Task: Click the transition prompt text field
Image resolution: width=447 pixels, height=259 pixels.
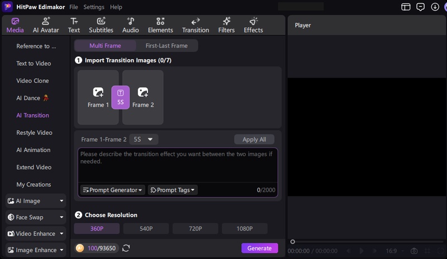Action: pos(178,165)
